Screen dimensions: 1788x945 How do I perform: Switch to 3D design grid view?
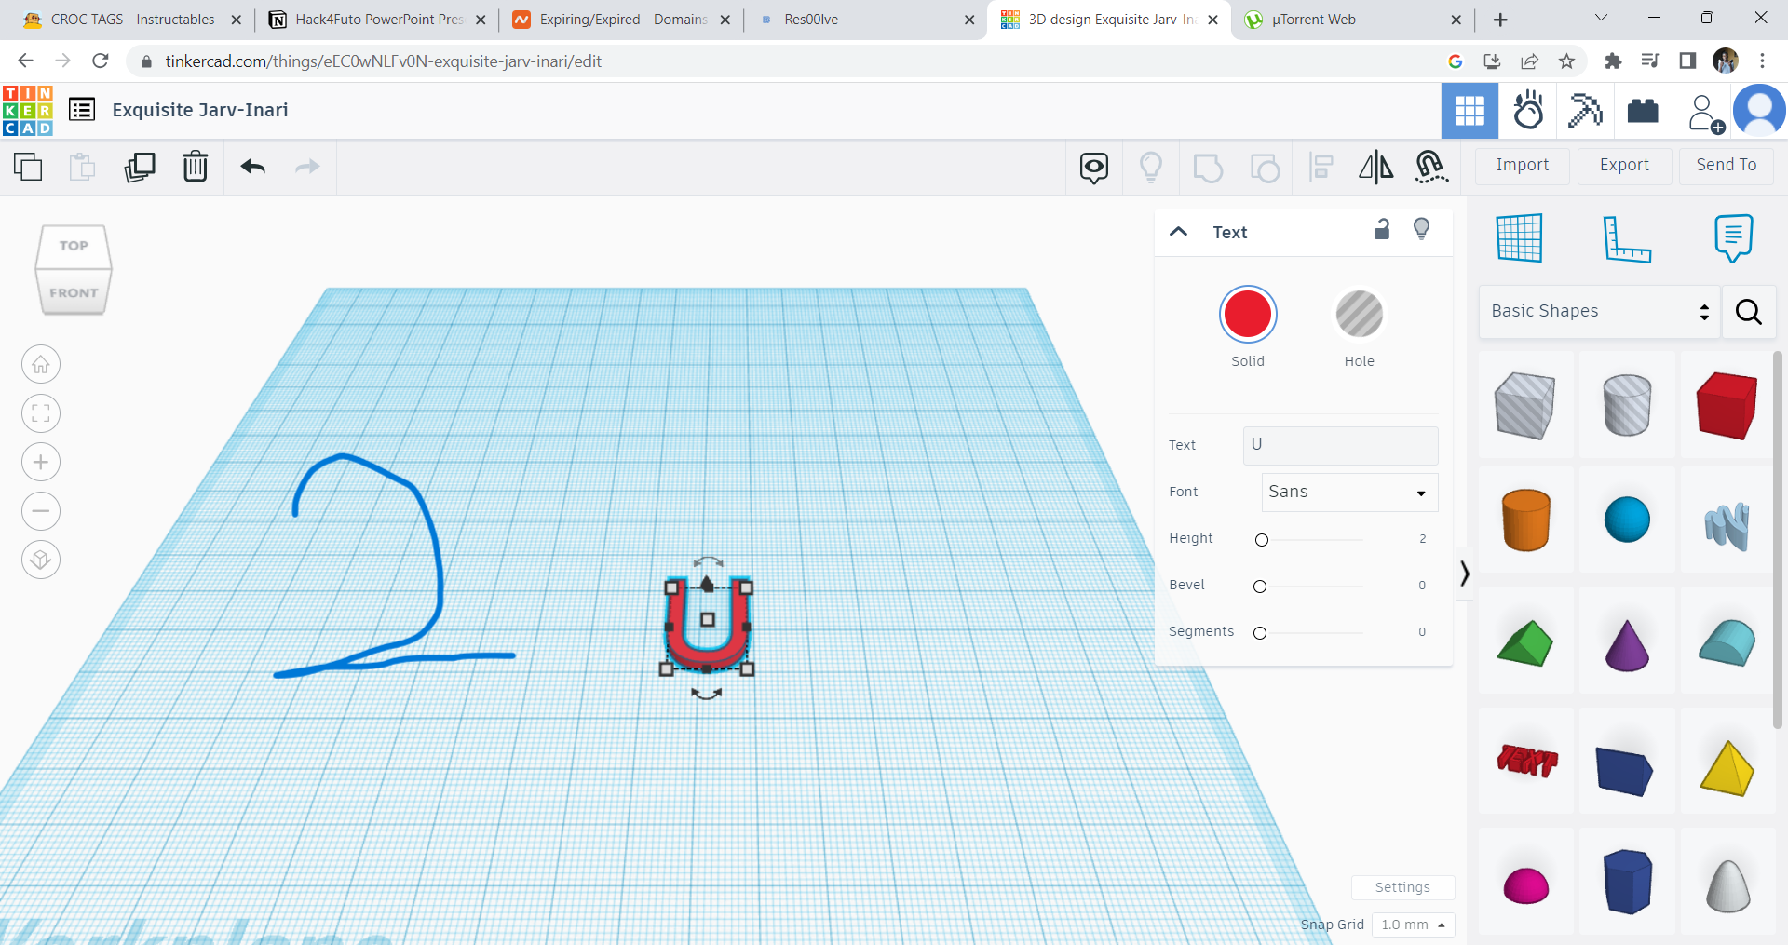1470,111
